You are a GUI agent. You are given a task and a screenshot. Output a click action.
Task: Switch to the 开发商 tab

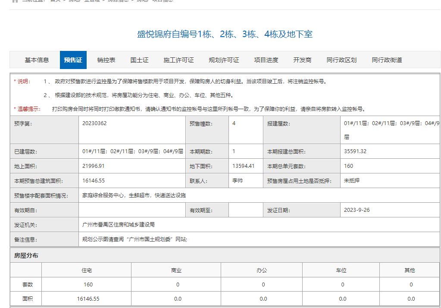click(x=302, y=60)
